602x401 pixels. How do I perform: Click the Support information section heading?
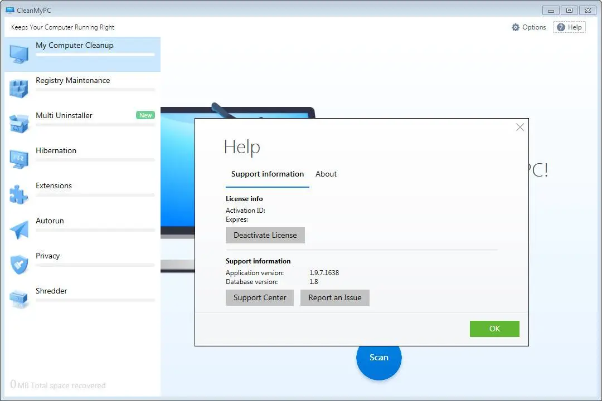(x=258, y=261)
